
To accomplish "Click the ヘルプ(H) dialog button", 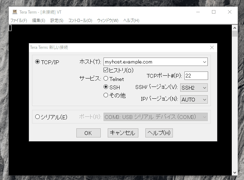I will coord(159,133).
